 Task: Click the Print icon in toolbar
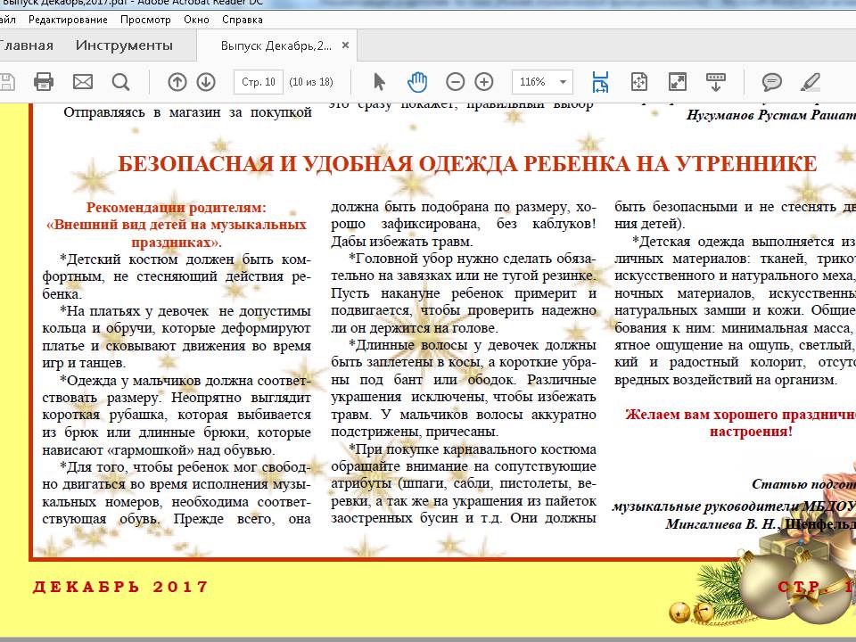coord(43,82)
